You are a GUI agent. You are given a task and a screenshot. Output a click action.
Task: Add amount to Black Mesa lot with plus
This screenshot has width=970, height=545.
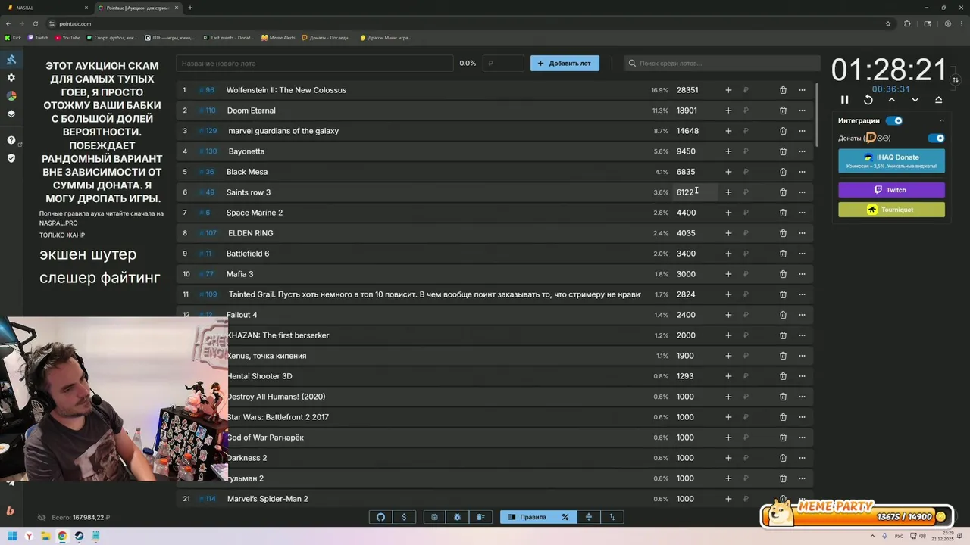tap(728, 172)
